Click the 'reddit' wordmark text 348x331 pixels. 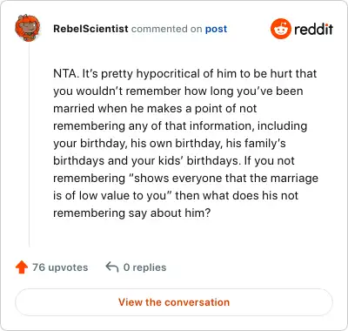click(313, 29)
